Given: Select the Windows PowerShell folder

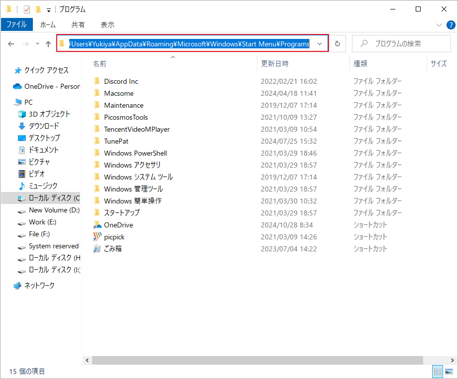Looking at the screenshot, I should [x=135, y=153].
